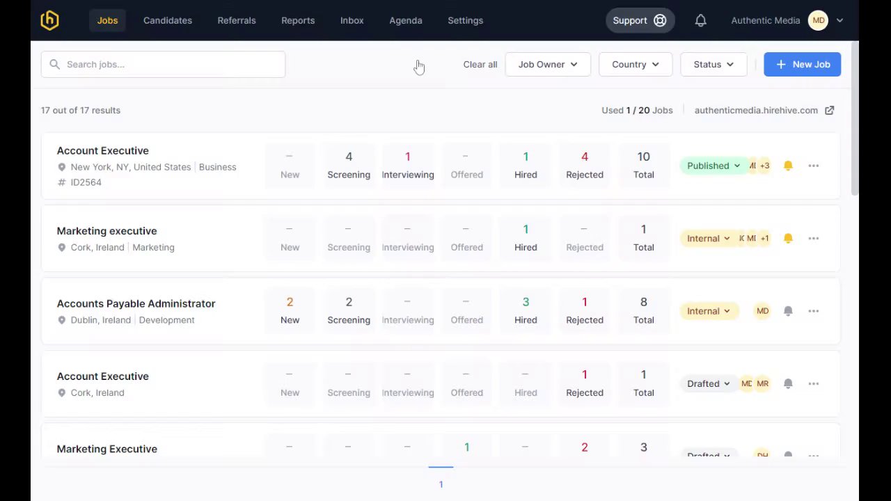The height and width of the screenshot is (501, 891).
Task: Open the Marketing Executive job at bottom
Action: pos(107,449)
